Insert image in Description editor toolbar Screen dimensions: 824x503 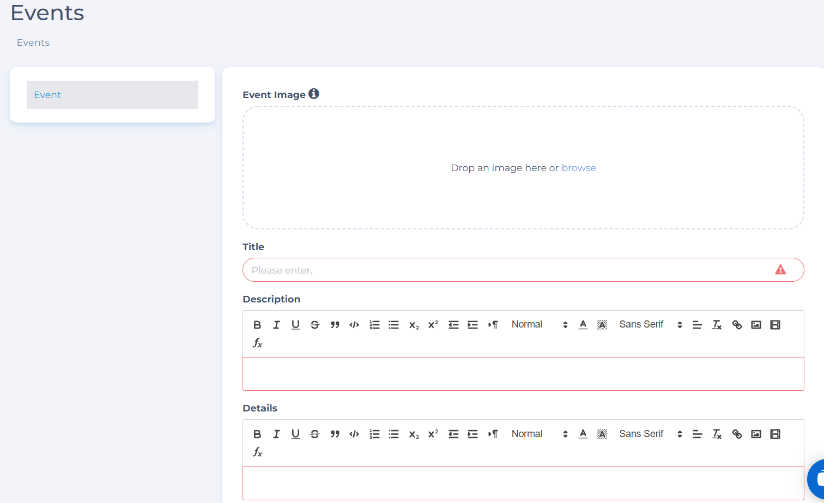(x=756, y=325)
